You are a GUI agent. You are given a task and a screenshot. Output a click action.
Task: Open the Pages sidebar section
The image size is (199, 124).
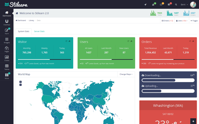tap(7, 49)
